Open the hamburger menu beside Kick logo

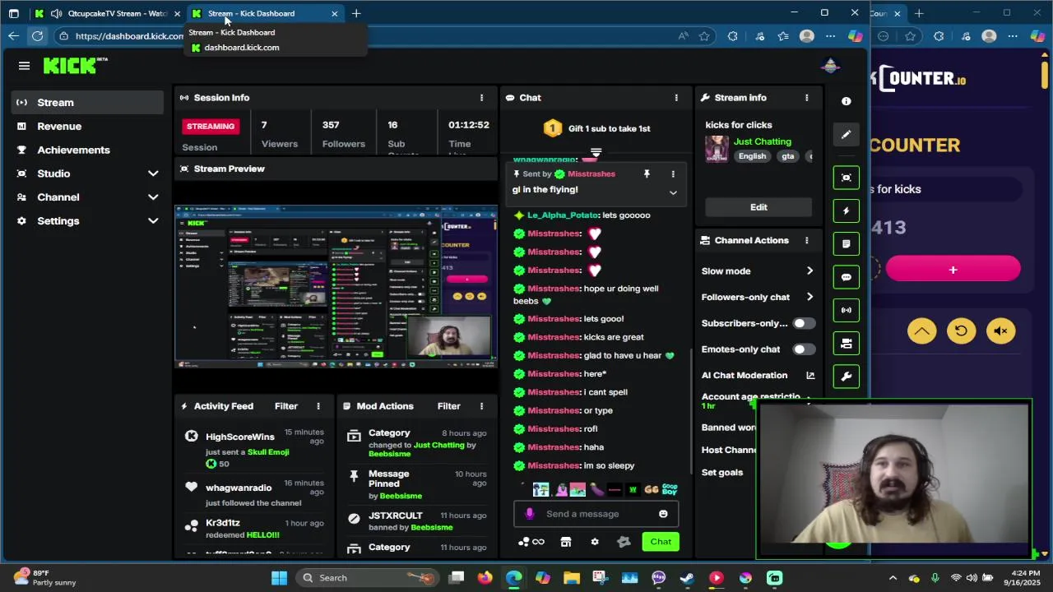(x=24, y=66)
